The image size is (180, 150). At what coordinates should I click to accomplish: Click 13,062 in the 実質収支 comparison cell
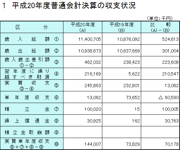pos(172,86)
